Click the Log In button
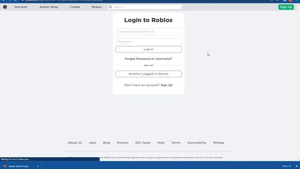Image resolution: width=300 pixels, height=169 pixels. tap(149, 49)
